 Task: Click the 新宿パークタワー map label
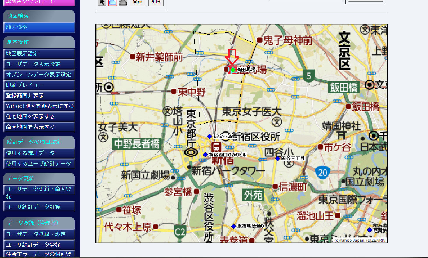point(228,171)
